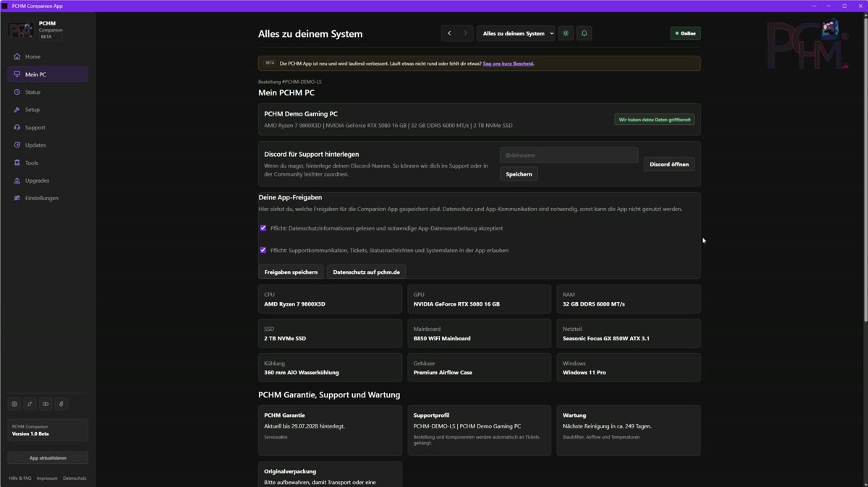Select the Gehäuse card 'Premium Airflow Case'
Viewport: 868px width, 487px height.
pos(479,368)
